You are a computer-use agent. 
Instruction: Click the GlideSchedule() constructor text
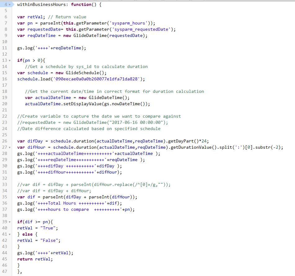coord(85,73)
